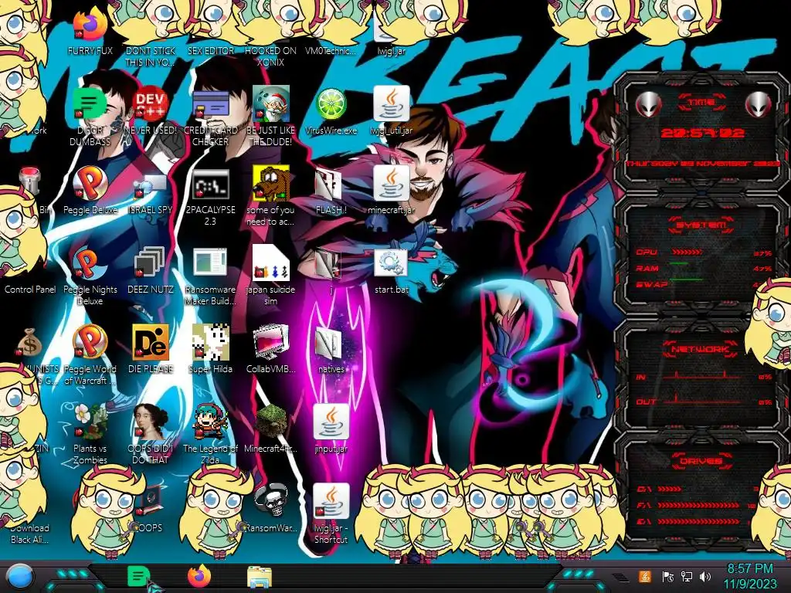This screenshot has width=791, height=593.
Task: Launch The Legend of Zilda shortcut
Action: (211, 422)
